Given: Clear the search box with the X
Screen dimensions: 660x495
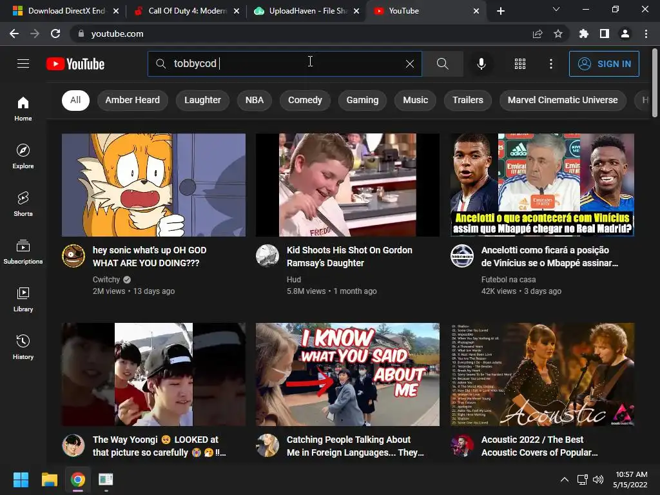Looking at the screenshot, I should point(409,64).
